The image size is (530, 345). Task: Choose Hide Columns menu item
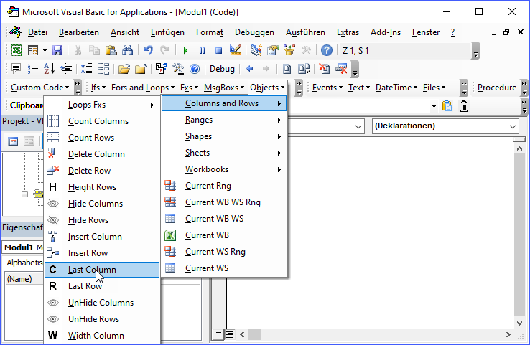102,204
